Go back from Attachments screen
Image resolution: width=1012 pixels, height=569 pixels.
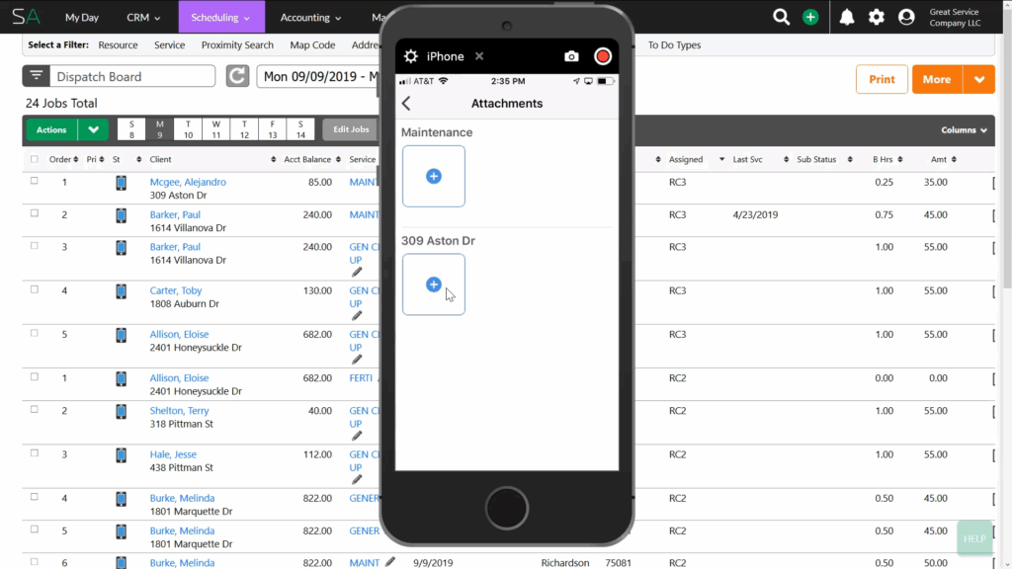406,103
